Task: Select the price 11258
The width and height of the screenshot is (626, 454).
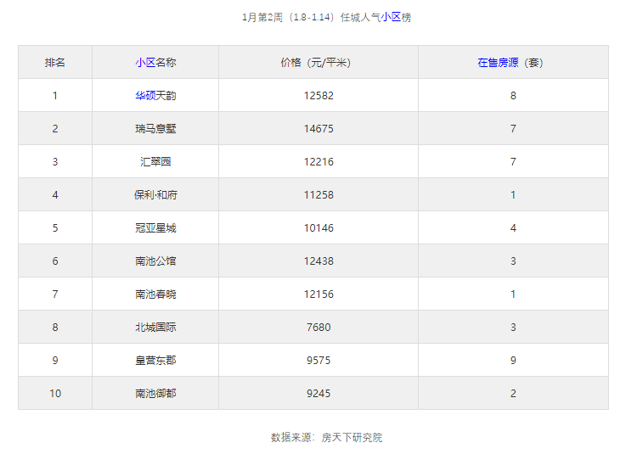Action: [319, 194]
